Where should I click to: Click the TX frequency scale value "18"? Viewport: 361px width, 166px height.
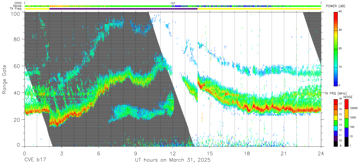(x=340, y=99)
